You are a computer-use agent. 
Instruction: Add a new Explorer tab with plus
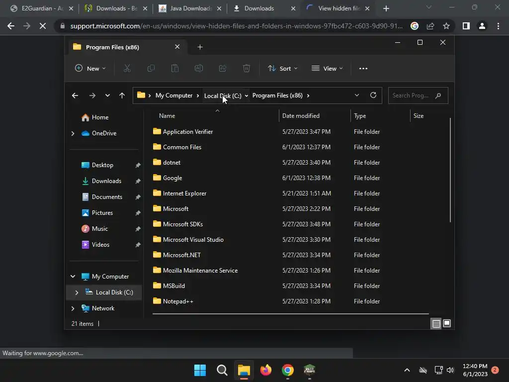[200, 47]
